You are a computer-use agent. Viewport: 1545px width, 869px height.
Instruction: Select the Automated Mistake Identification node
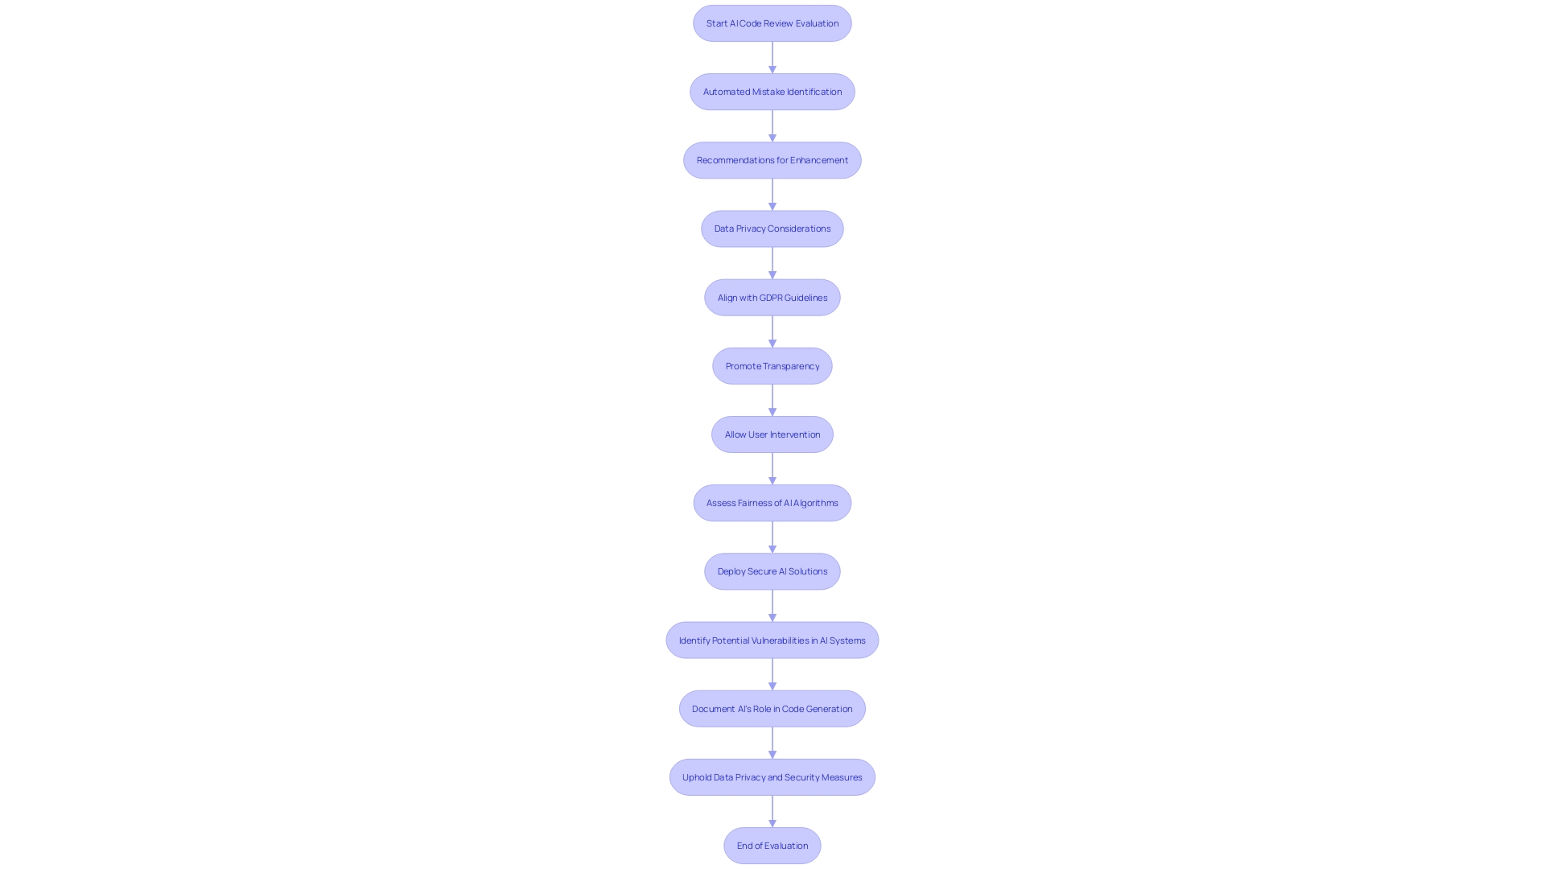click(x=772, y=91)
